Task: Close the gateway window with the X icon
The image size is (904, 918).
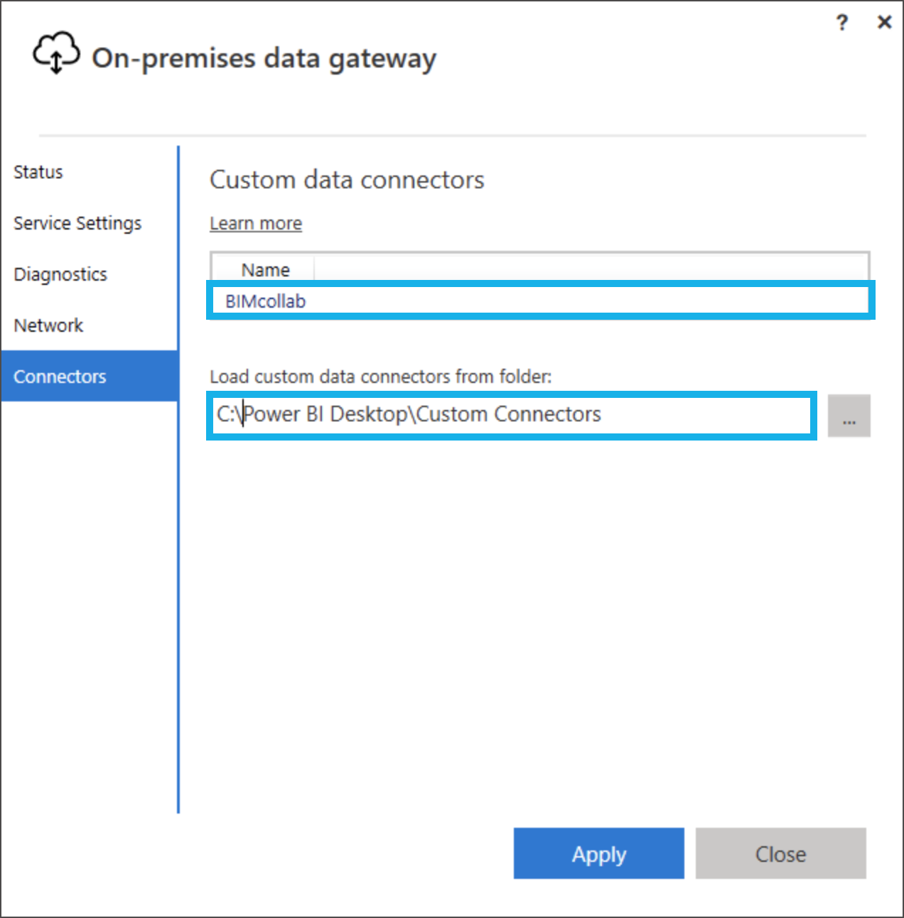Action: click(x=884, y=23)
